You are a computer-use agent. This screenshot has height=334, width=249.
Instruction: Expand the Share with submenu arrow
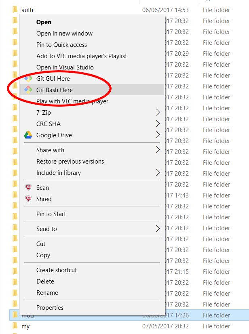158,150
